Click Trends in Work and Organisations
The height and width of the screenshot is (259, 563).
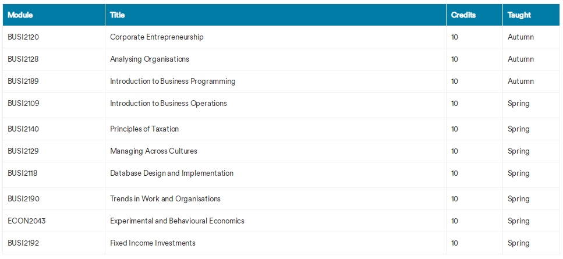click(165, 198)
